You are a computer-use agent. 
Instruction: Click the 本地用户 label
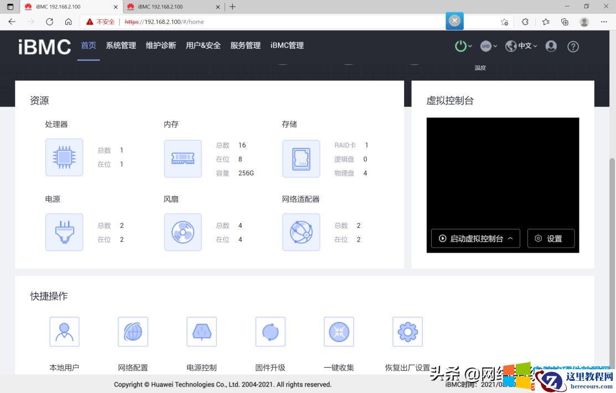click(64, 368)
